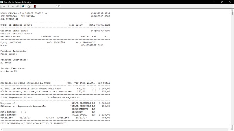Click the toolbar drag handle grip
The image size is (234, 131).
click(1, 6)
